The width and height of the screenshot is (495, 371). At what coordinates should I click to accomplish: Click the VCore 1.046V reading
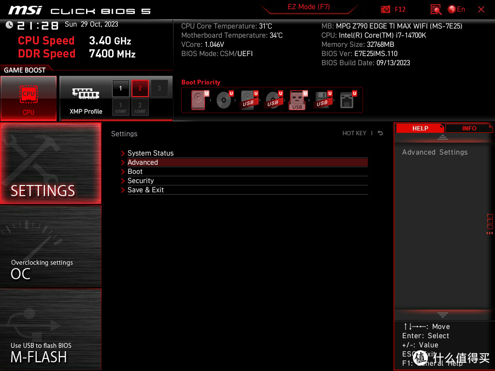(x=203, y=44)
